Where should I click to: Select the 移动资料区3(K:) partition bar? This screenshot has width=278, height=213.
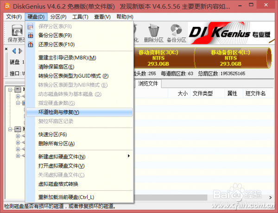(x=164, y=58)
